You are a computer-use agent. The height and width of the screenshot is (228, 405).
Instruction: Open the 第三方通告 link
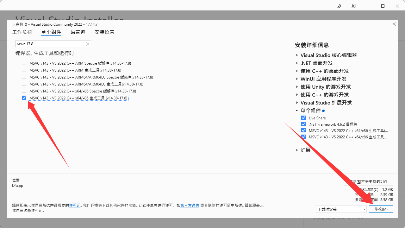190,206
